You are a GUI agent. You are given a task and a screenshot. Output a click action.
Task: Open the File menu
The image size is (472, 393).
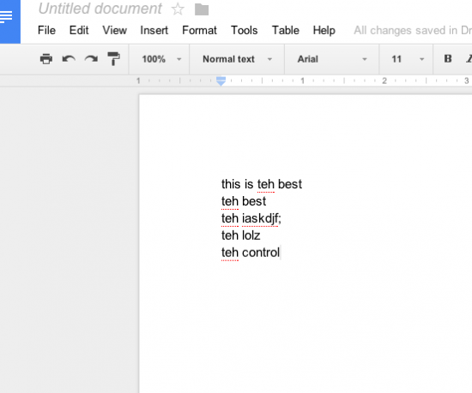coord(46,30)
